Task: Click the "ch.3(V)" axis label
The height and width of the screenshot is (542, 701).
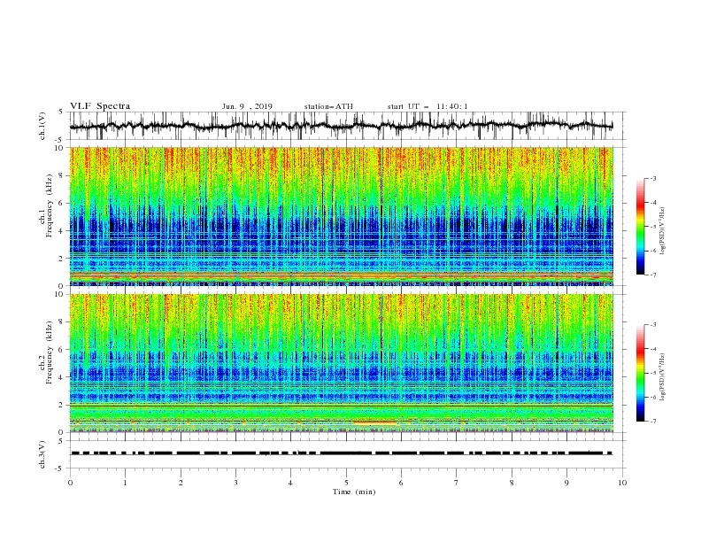Action: (42, 454)
